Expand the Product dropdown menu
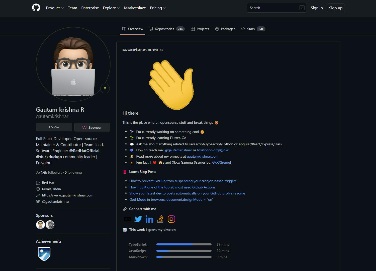 pyautogui.click(x=55, y=8)
